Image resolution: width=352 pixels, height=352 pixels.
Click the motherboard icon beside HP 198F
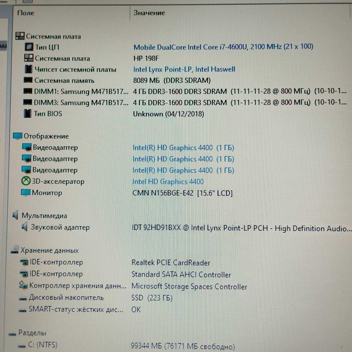tap(29, 58)
